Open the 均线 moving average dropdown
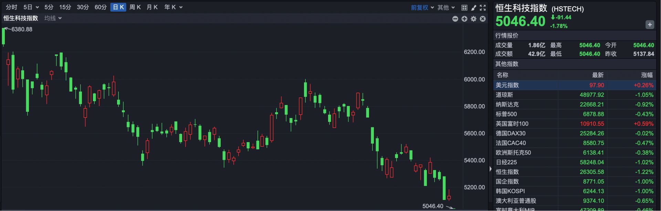The width and height of the screenshot is (661, 211). coord(53,18)
